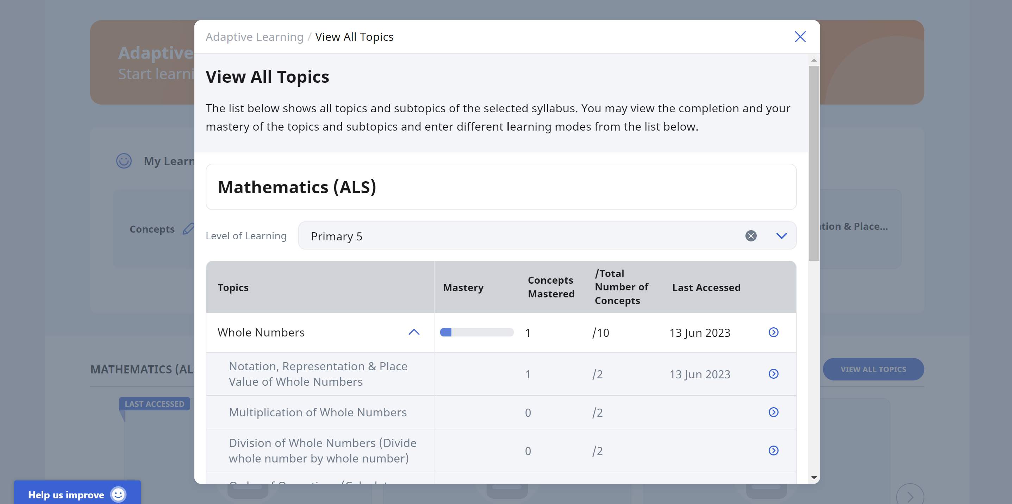Screen dimensions: 1012x504
Task: Click the scrollbar down arrow in dialog
Action: [x=814, y=478]
